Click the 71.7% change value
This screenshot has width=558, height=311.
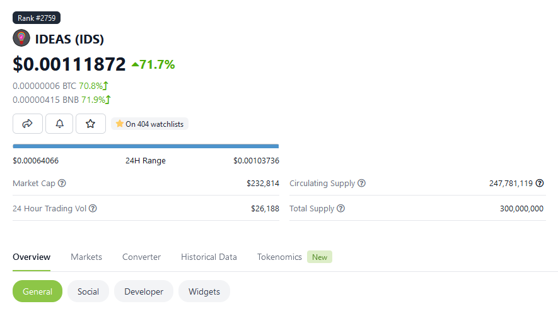tap(157, 64)
